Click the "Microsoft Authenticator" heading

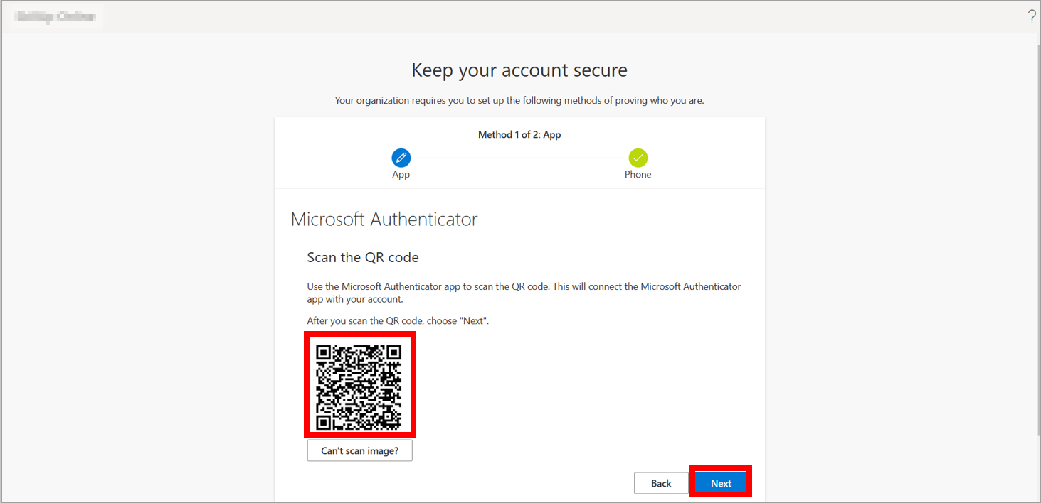tap(384, 219)
